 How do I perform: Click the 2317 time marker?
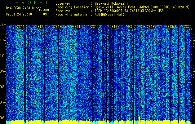[x=132, y=27]
